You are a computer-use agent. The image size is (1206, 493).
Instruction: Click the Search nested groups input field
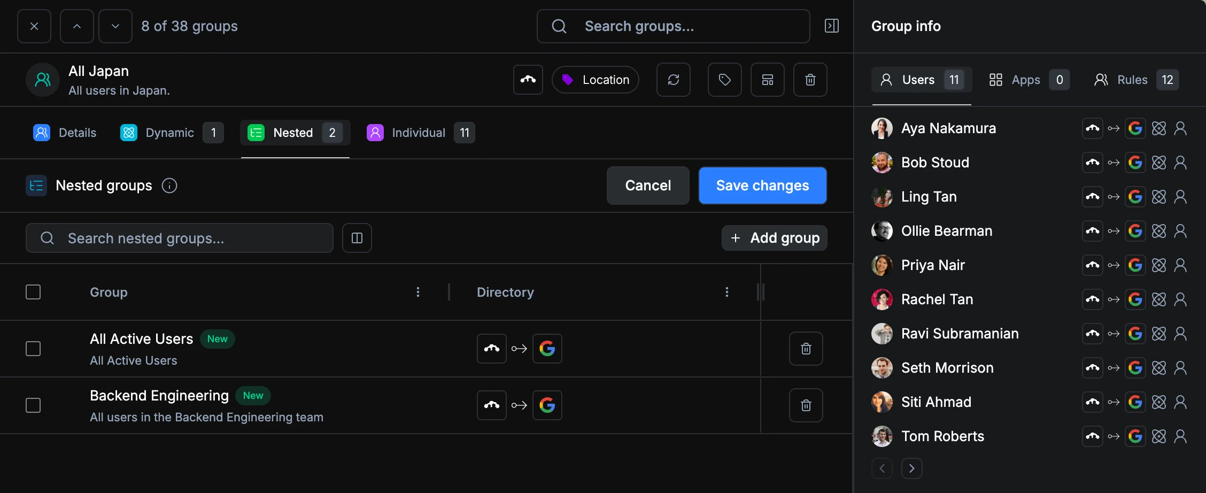point(180,238)
